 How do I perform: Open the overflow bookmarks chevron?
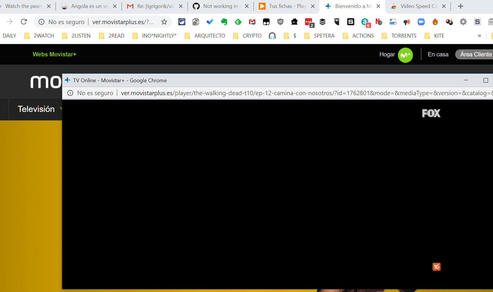tap(480, 36)
